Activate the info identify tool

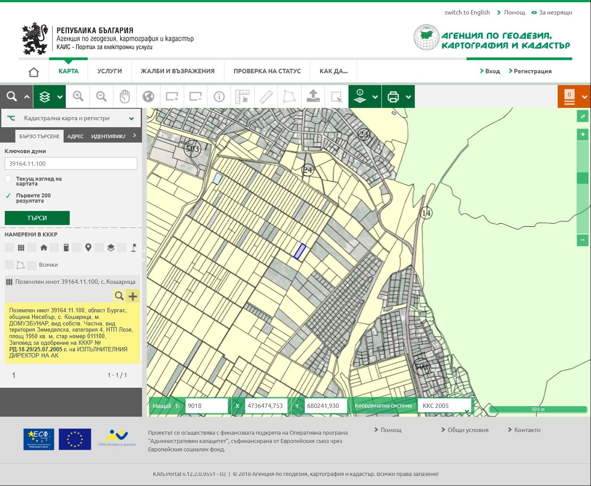point(219,96)
